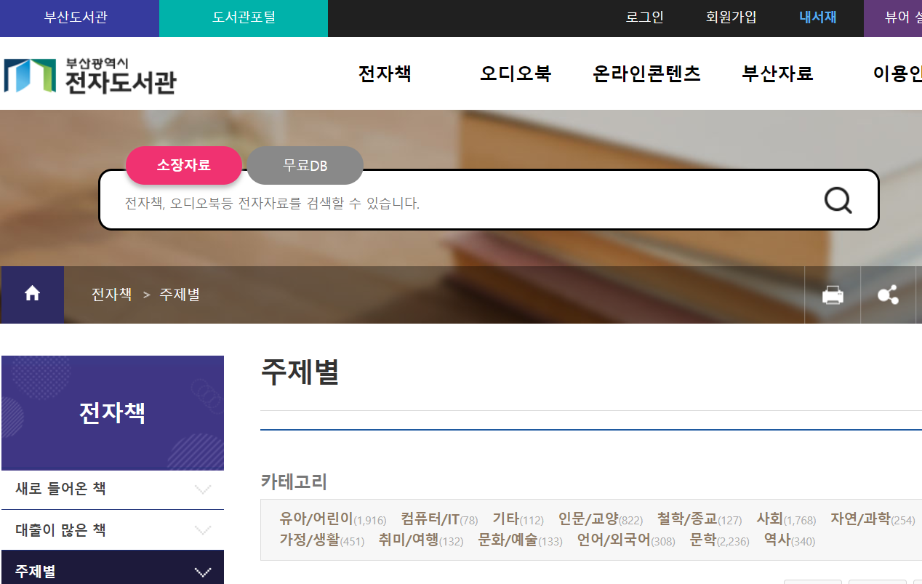Click 전자책 in the breadcrumb
This screenshot has height=584, width=922.
pyautogui.click(x=111, y=295)
